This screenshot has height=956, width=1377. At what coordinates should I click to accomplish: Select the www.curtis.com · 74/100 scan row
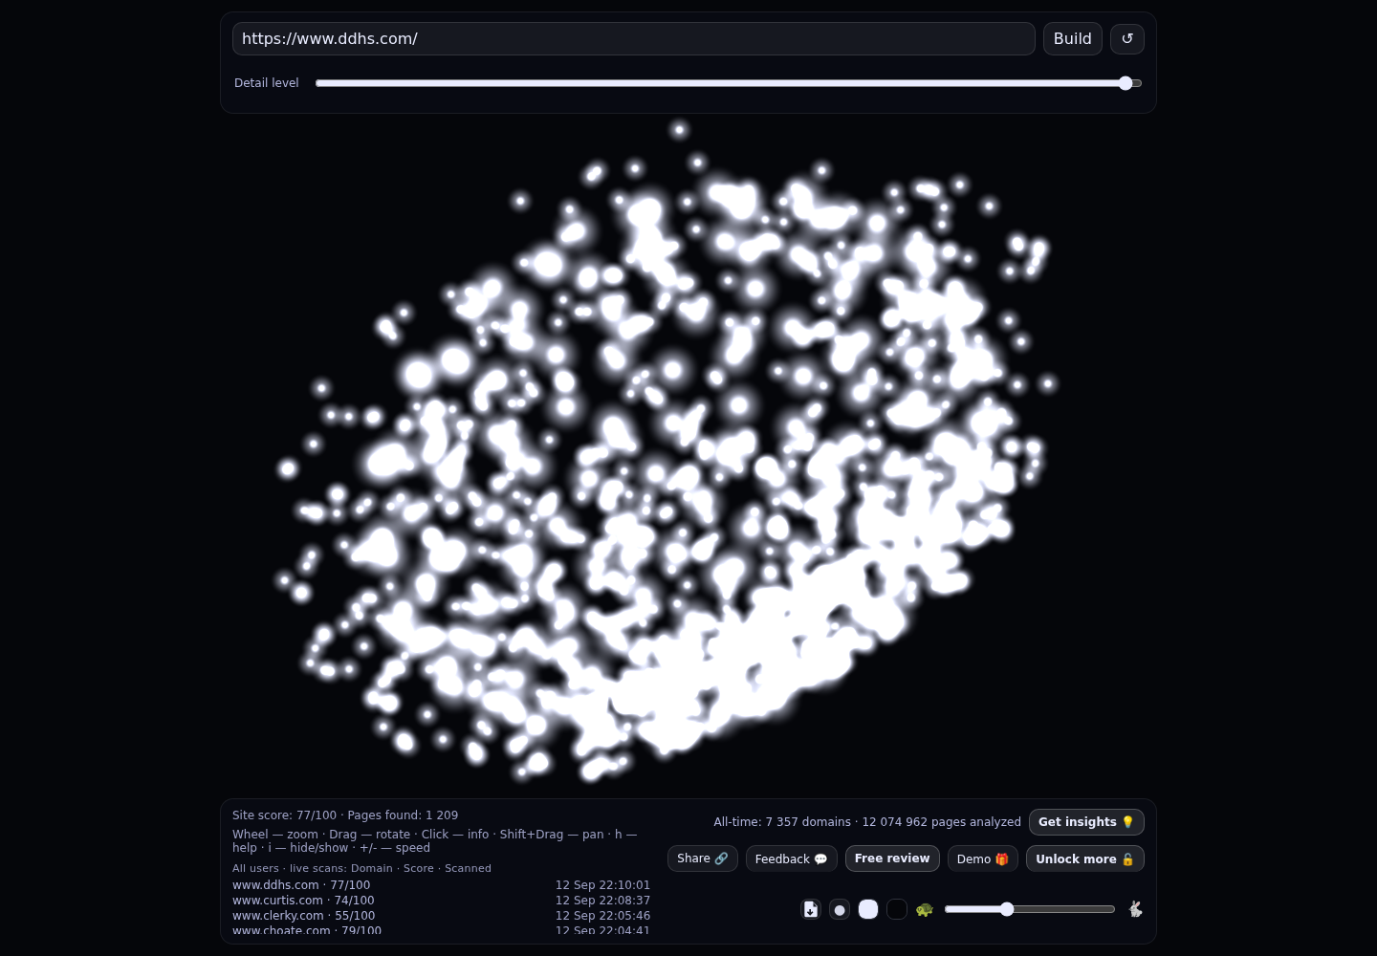point(441,901)
